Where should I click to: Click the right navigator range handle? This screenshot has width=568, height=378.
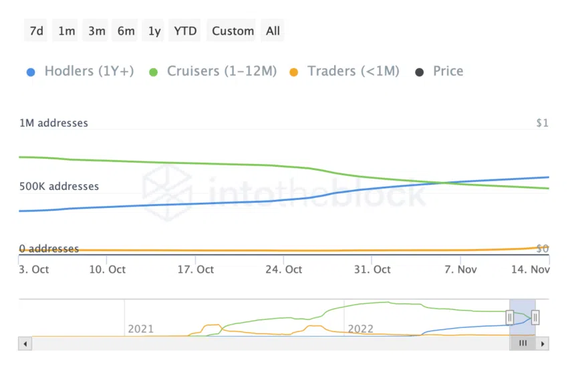pyautogui.click(x=535, y=317)
